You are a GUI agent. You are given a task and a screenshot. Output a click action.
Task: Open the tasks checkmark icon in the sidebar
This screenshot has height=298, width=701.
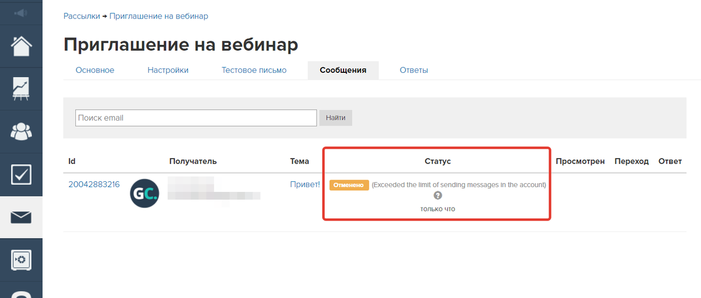coord(21,174)
